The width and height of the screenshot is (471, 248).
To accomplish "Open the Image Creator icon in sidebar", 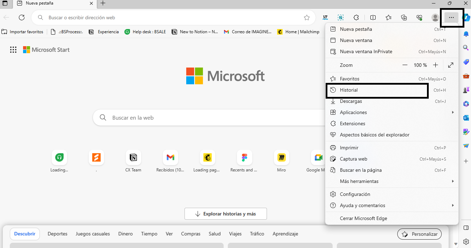I will click(466, 132).
